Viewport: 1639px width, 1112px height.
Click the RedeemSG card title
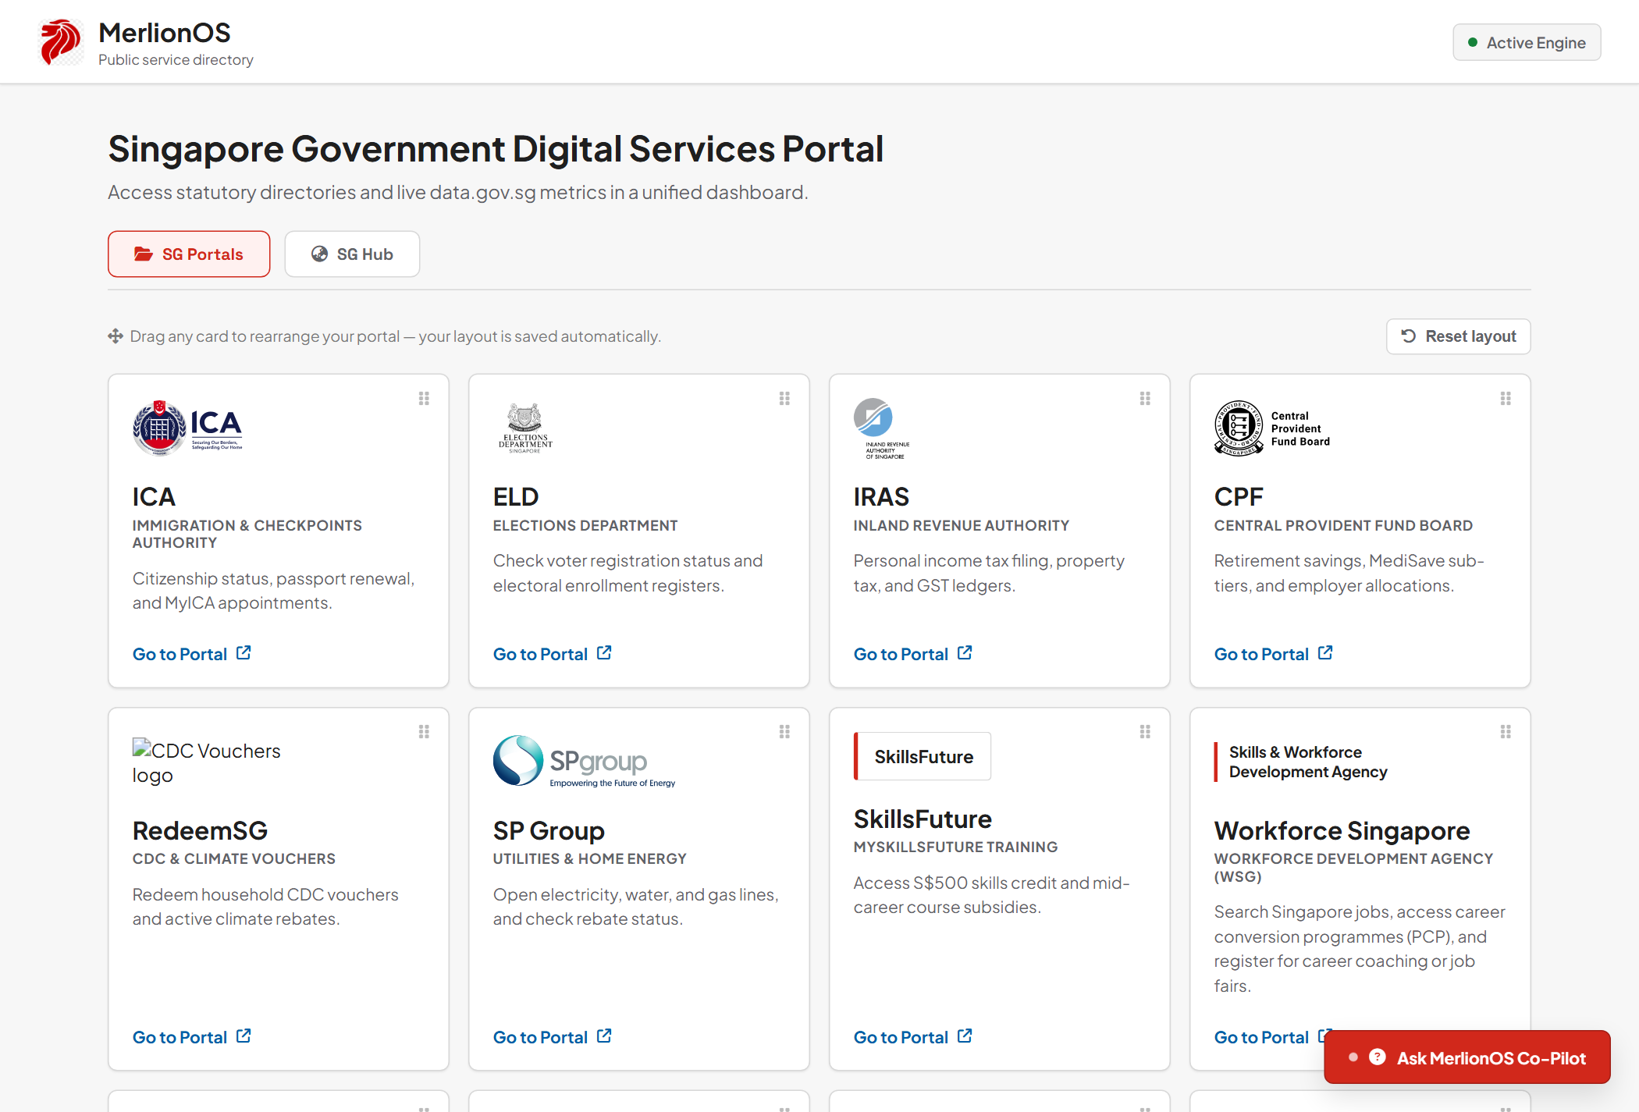200,830
